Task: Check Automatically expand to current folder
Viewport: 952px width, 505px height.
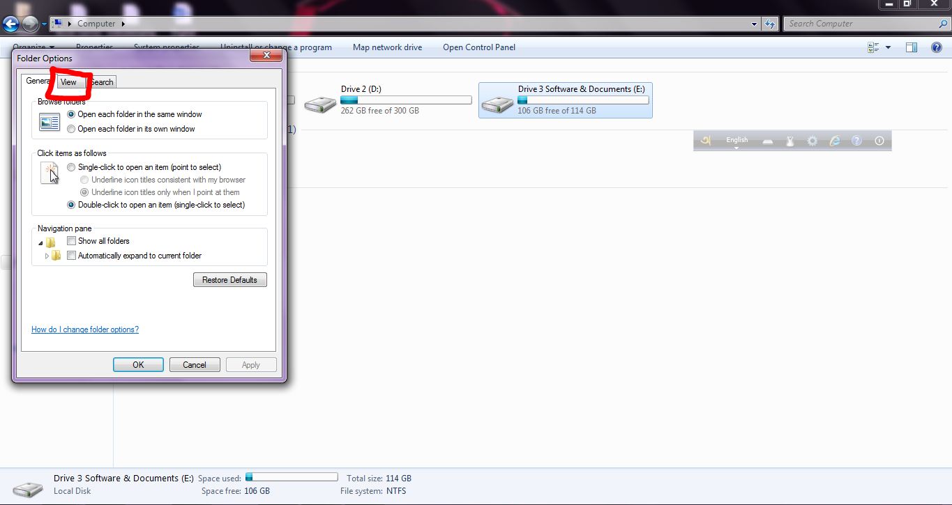Action: (x=71, y=255)
